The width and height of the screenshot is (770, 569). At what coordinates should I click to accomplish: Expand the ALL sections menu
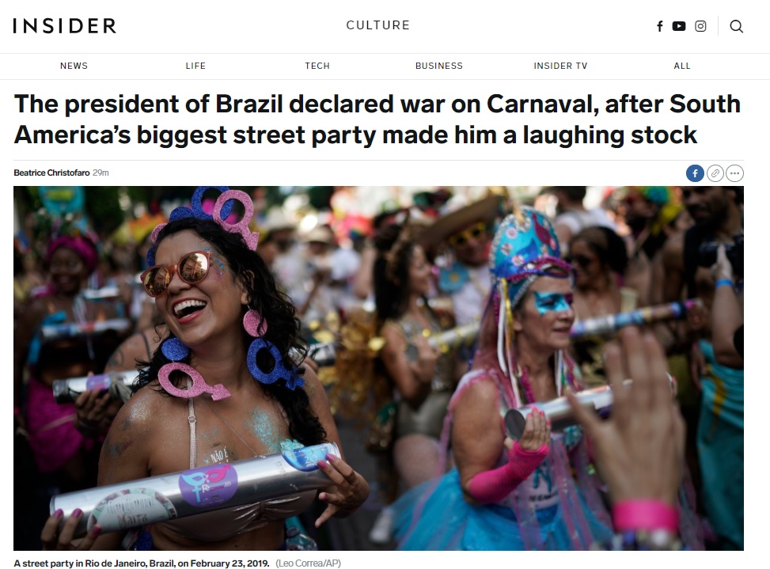tap(682, 66)
